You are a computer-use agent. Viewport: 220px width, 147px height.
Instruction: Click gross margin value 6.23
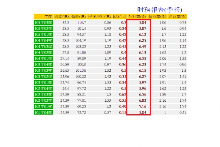[143, 65]
